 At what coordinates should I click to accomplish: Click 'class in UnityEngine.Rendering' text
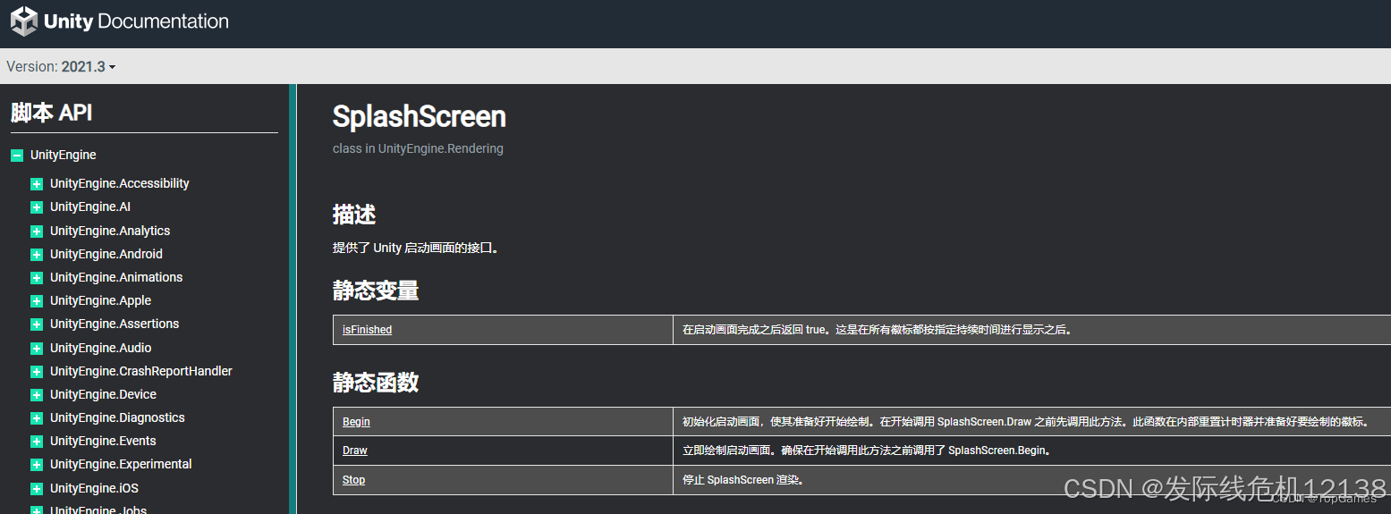418,148
